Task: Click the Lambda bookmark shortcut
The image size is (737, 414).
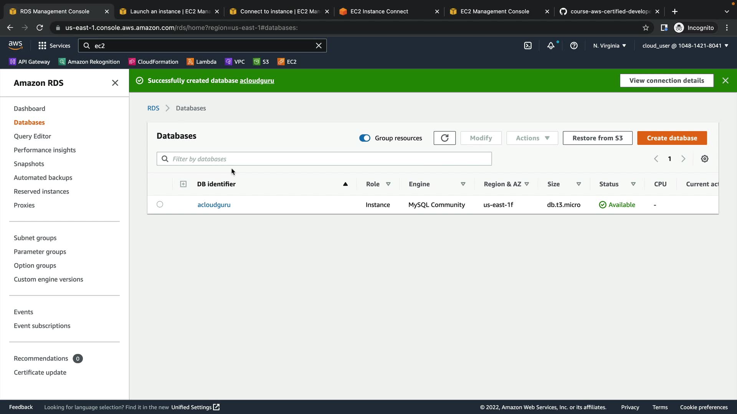Action: tap(202, 62)
